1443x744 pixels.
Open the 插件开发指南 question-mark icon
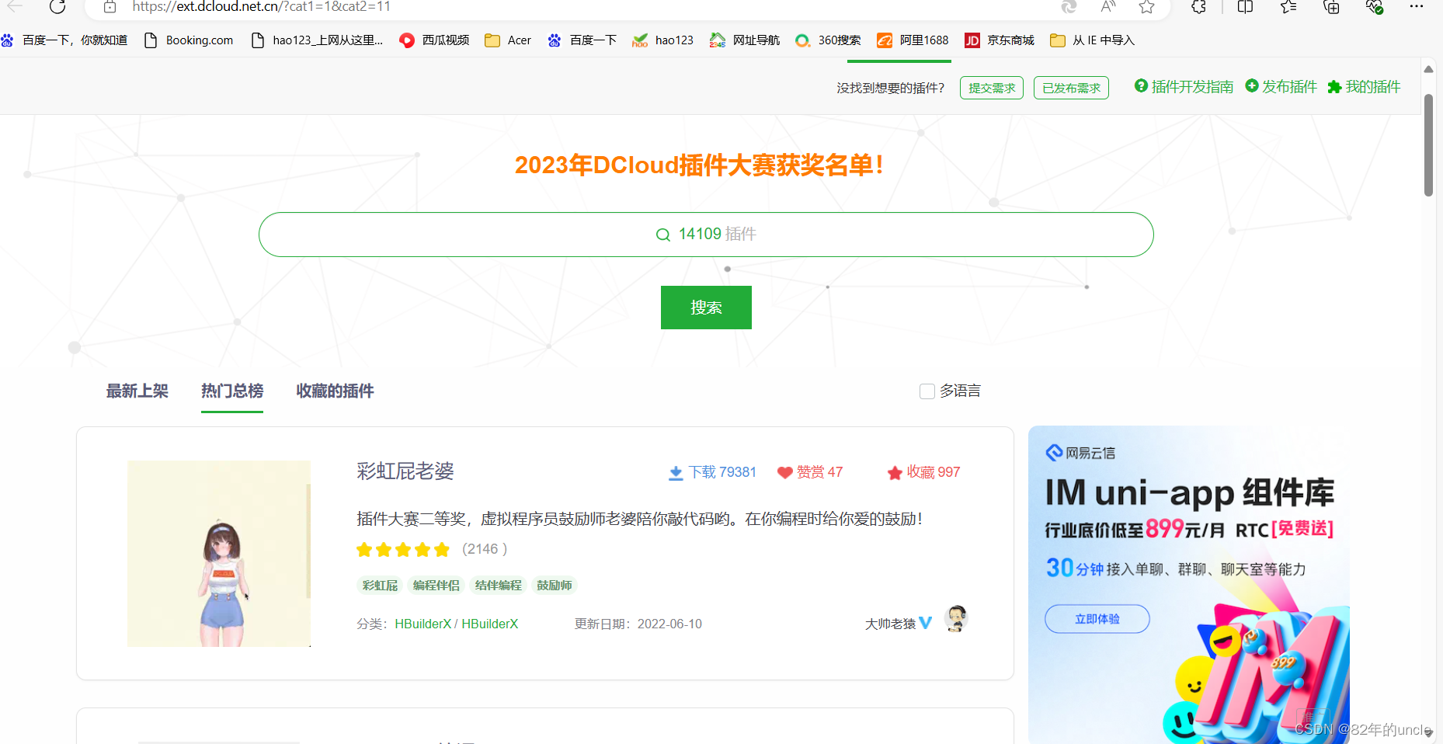[x=1141, y=87]
